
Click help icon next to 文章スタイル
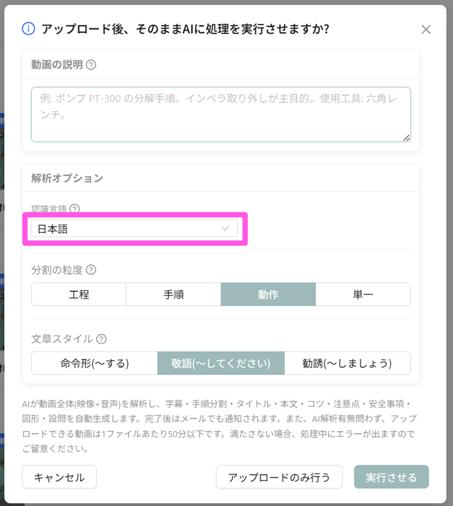pyautogui.click(x=101, y=339)
